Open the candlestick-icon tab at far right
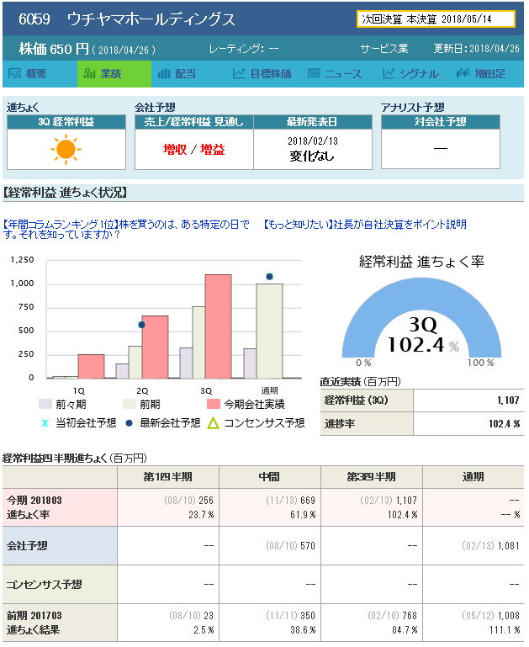Viewport: 529px width, 647px height. click(x=463, y=74)
